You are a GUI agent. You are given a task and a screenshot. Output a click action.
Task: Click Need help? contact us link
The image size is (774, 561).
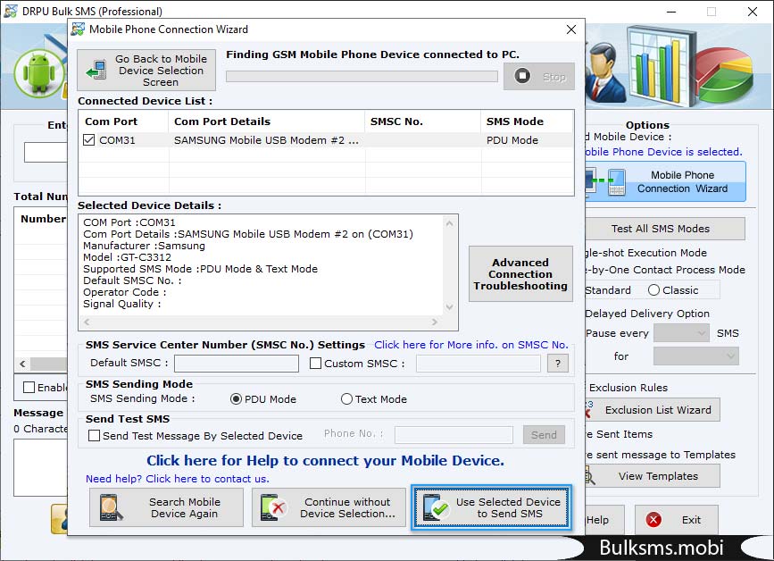click(x=178, y=479)
